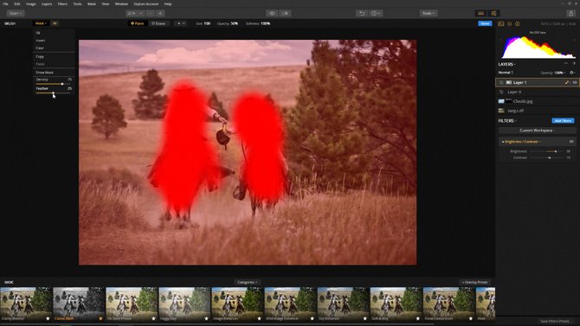
Task: Click the histogram panel icon
Action: [x=501, y=23]
